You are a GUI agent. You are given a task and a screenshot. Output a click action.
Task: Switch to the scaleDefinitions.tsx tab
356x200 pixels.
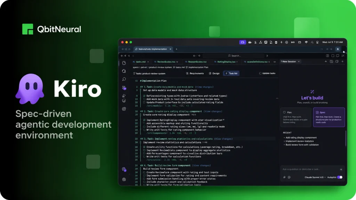(257, 62)
